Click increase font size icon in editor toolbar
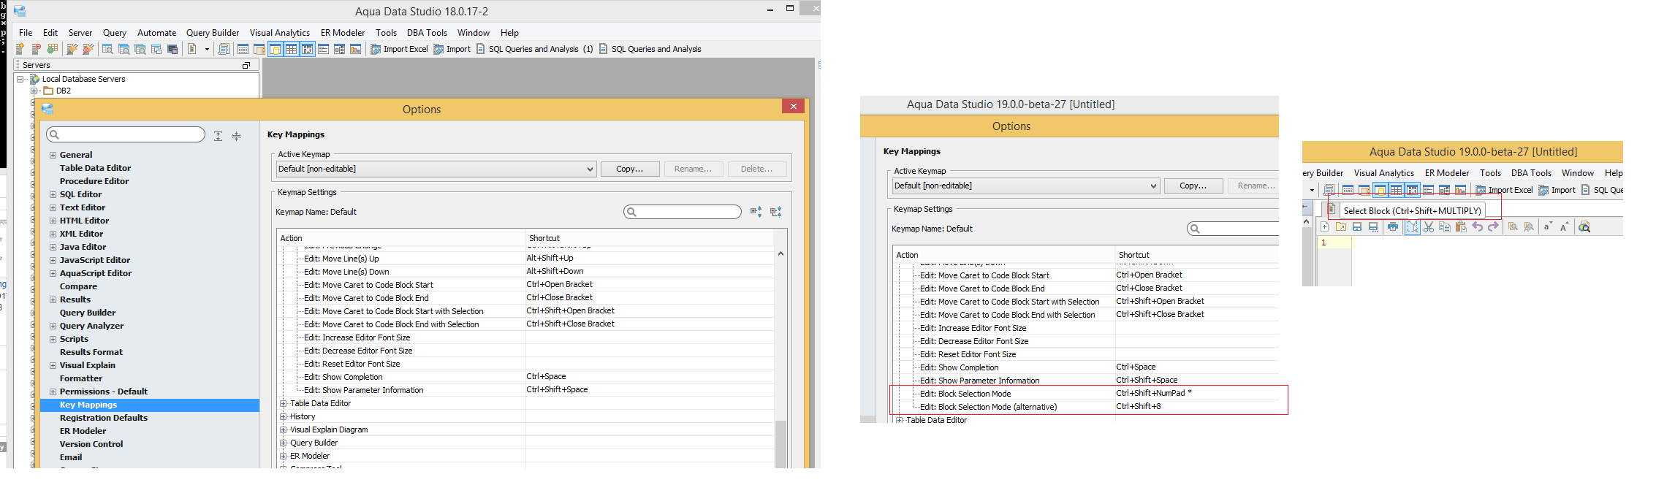The image size is (1656, 504). 1564,226
